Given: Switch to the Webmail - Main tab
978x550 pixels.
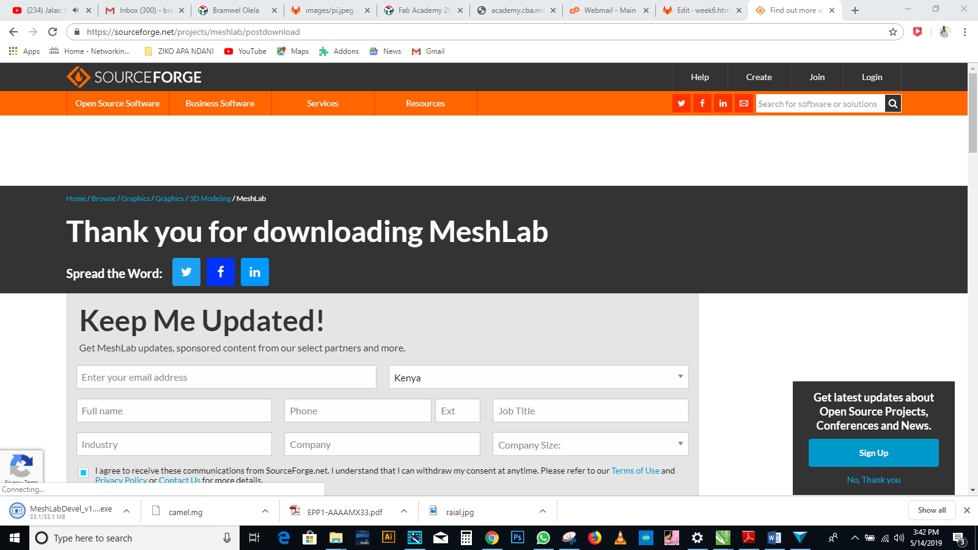Looking at the screenshot, I should 609,10.
